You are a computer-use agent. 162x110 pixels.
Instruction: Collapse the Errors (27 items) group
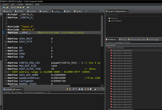107,48
